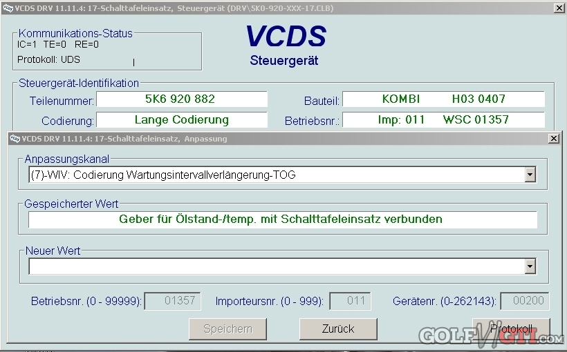Click the 'Importeursnr. (0 - 999):' label

[270, 301]
